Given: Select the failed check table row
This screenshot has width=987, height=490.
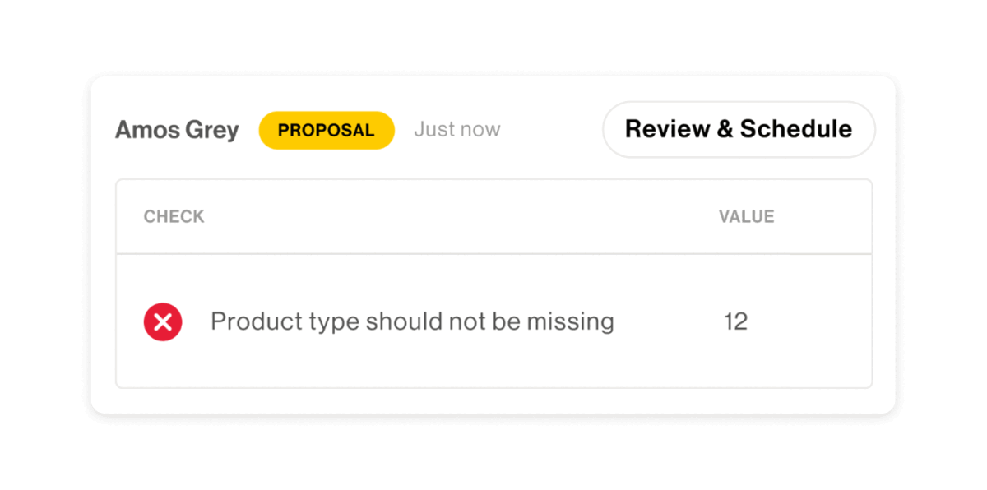Looking at the screenshot, I should point(493,321).
